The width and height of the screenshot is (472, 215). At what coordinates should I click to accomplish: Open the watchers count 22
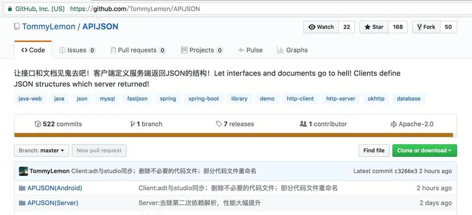point(347,27)
